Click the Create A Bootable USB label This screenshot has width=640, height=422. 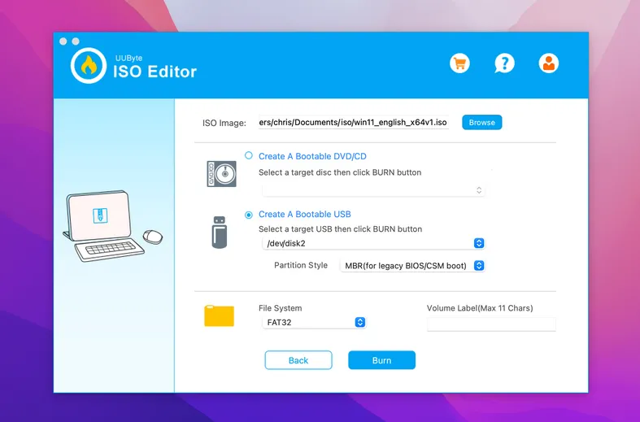point(305,215)
